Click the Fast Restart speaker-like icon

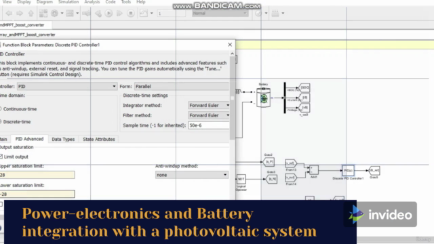[x=86, y=13]
